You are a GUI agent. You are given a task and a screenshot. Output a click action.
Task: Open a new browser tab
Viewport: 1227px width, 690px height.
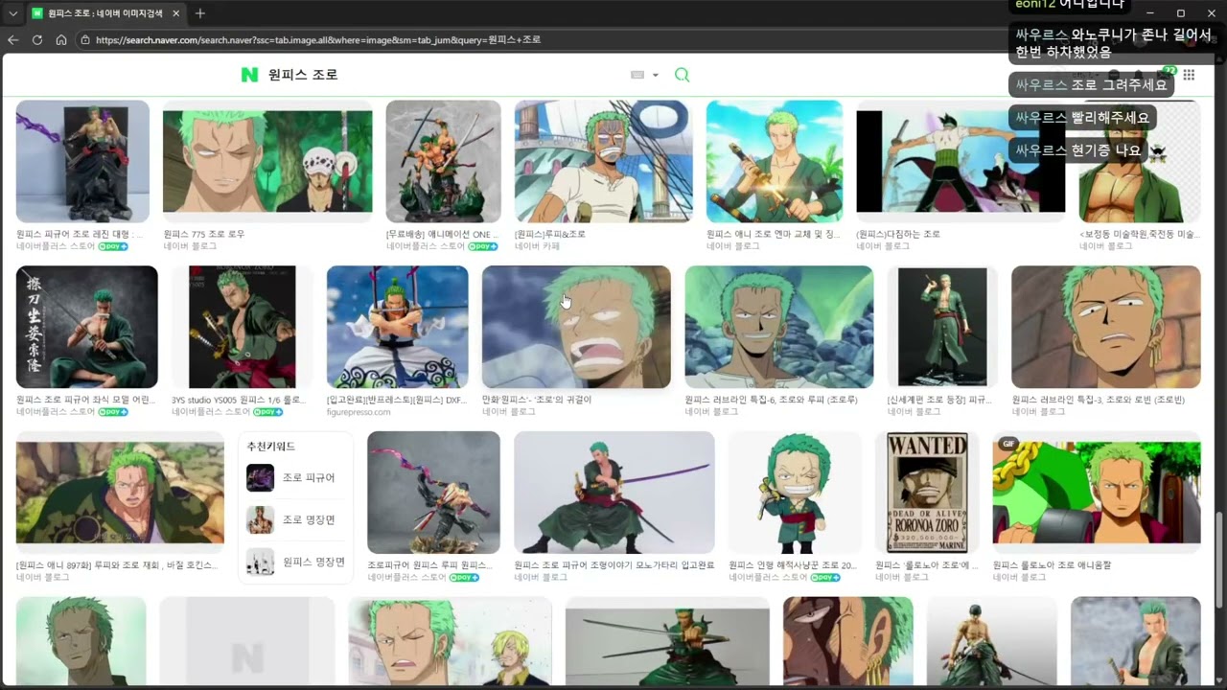point(199,13)
